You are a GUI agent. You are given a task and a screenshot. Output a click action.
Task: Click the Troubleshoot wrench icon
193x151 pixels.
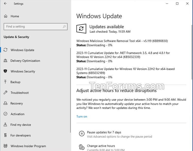pyautogui.click(x=5, y=93)
